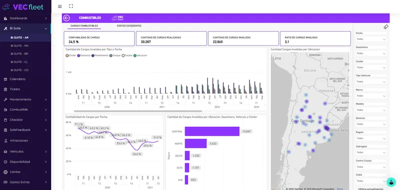Viewport: 400px width, 190px height.
Task: Click the Disponibilidad check icon
Action: tap(5, 162)
